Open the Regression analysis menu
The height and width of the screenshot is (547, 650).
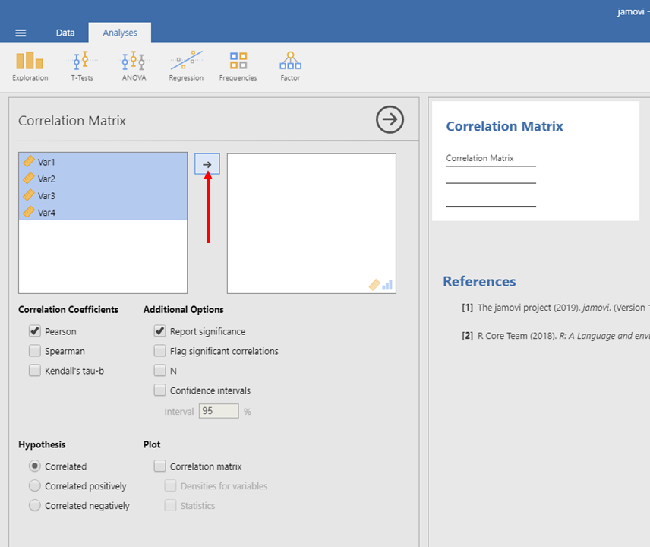[x=186, y=66]
